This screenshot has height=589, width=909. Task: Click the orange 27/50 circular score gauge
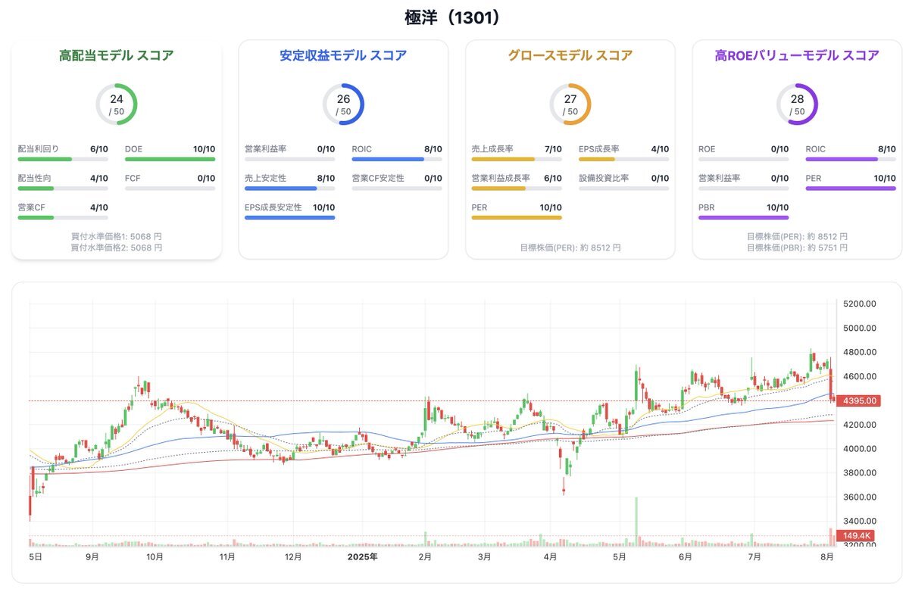570,104
